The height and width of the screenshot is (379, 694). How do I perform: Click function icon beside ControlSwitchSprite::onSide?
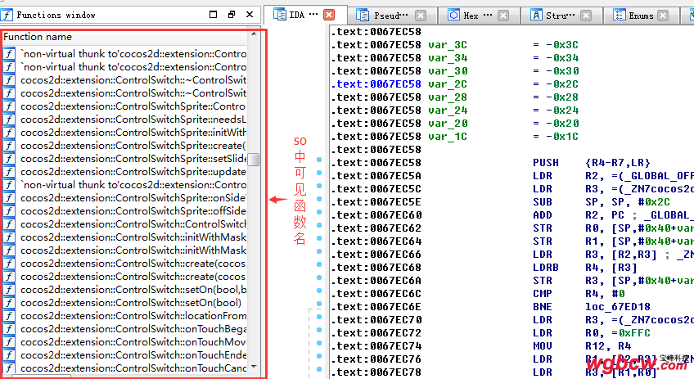pos(9,198)
